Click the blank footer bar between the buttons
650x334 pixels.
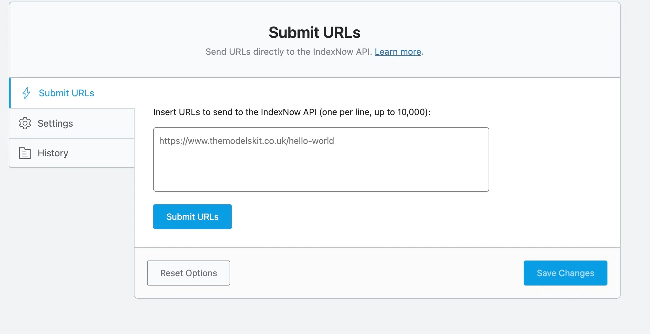click(375, 273)
